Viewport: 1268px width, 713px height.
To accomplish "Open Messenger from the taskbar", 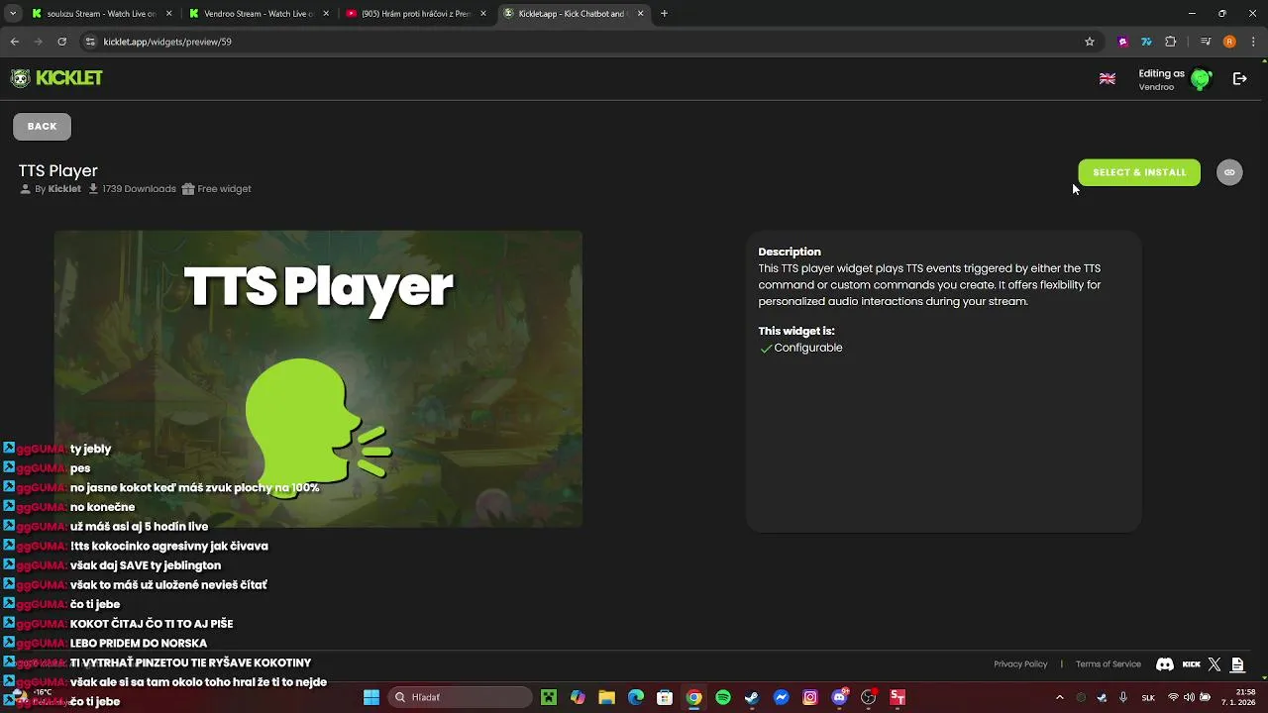I will tap(781, 697).
